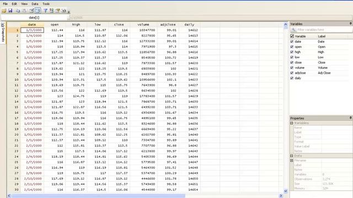Select the volume cell 10347700

143,30
